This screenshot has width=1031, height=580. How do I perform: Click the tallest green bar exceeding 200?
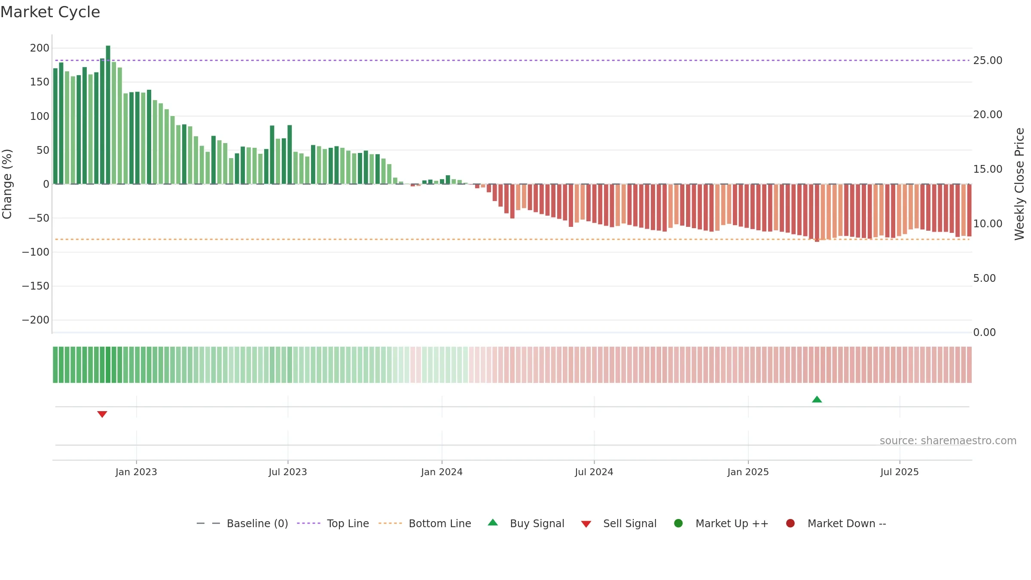point(108,115)
